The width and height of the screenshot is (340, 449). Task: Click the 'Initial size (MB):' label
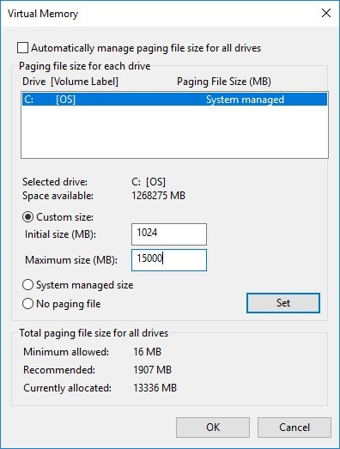coord(60,234)
